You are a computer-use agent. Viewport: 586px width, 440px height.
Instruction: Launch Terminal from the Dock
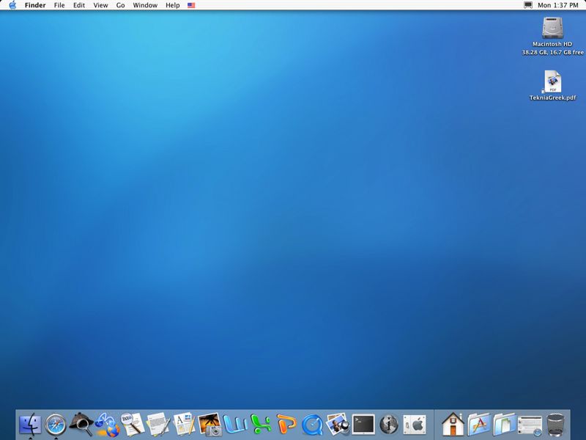point(363,423)
